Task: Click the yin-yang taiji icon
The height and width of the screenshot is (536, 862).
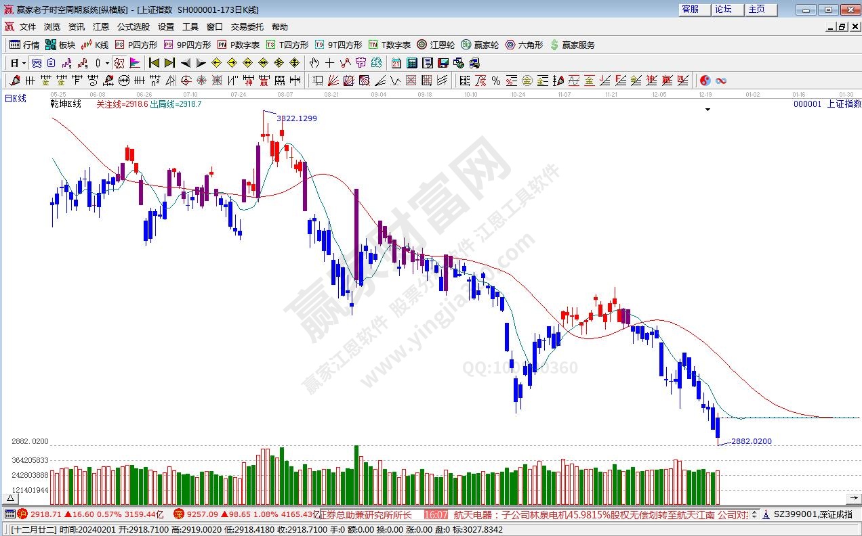Action: [x=705, y=81]
